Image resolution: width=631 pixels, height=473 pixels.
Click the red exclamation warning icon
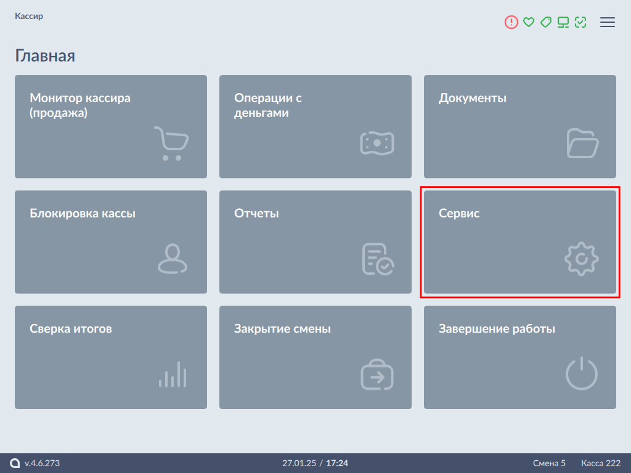(x=511, y=22)
